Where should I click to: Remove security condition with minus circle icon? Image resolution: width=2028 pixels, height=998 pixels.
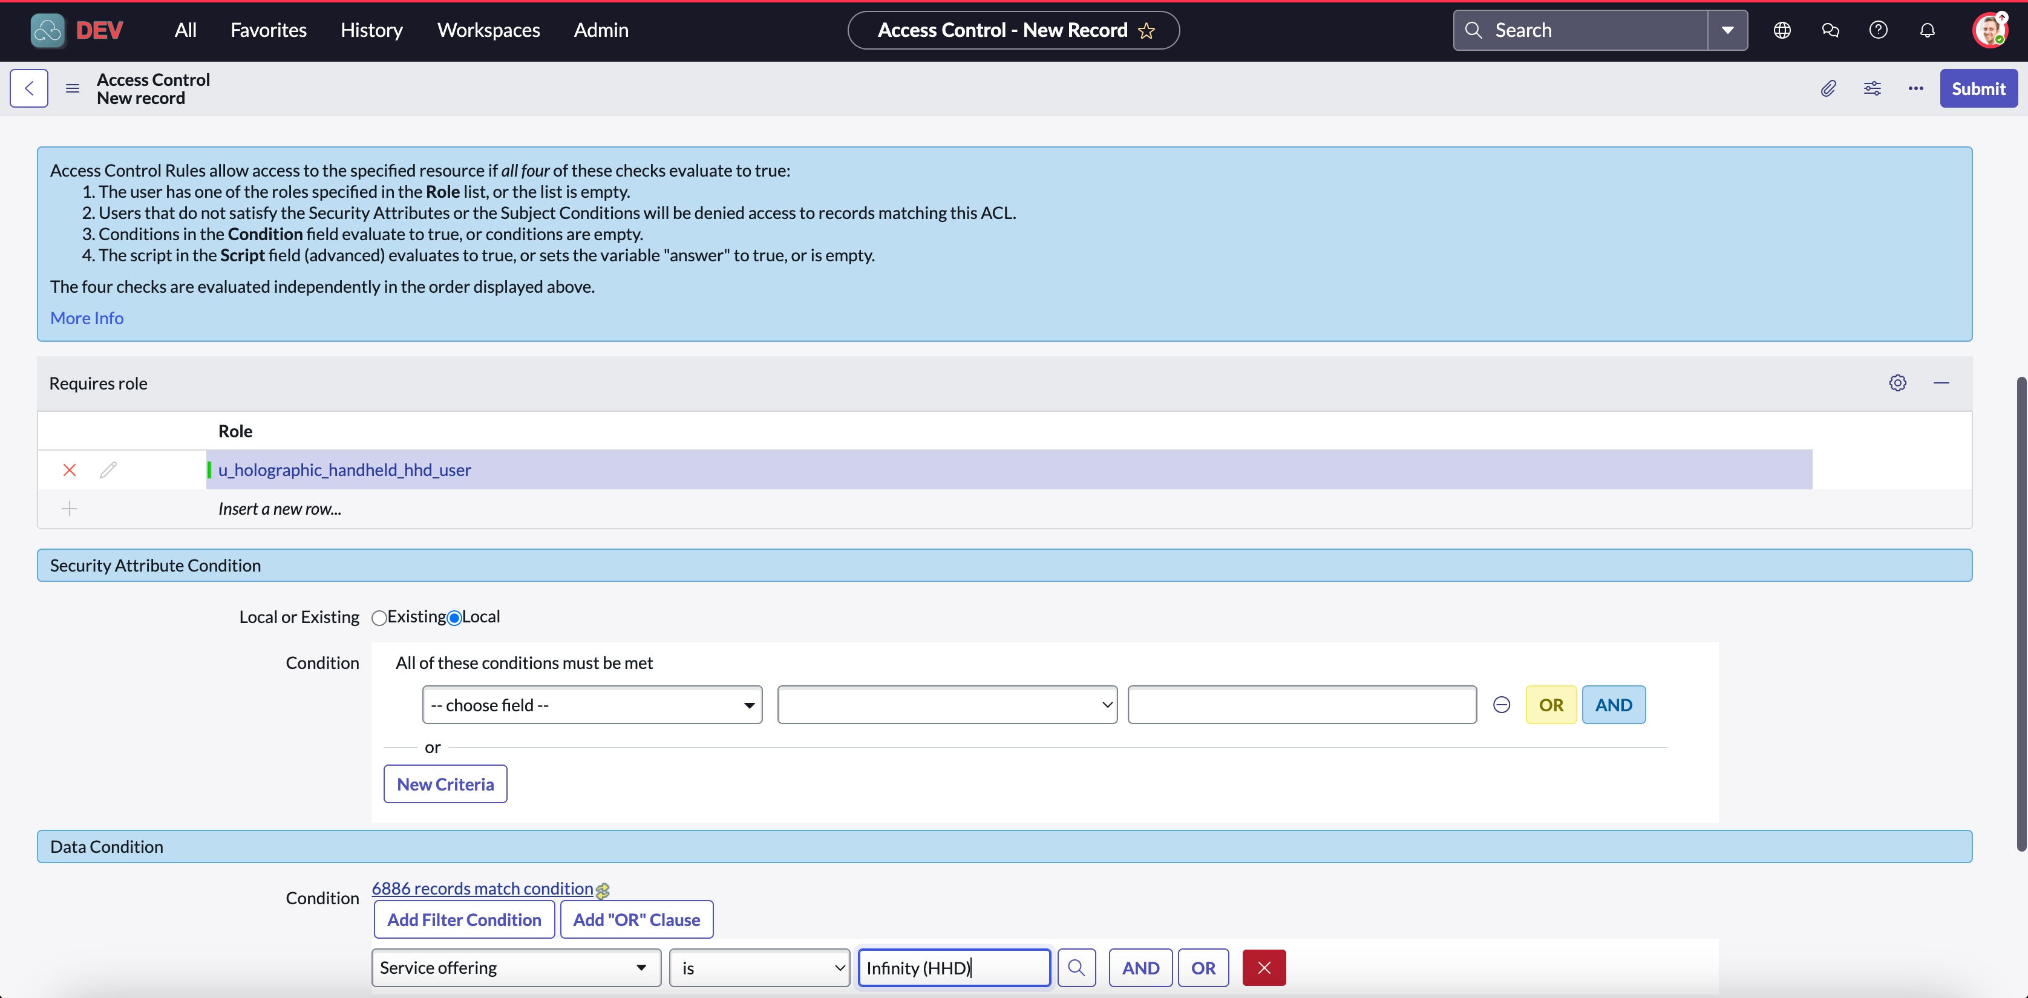(x=1501, y=705)
